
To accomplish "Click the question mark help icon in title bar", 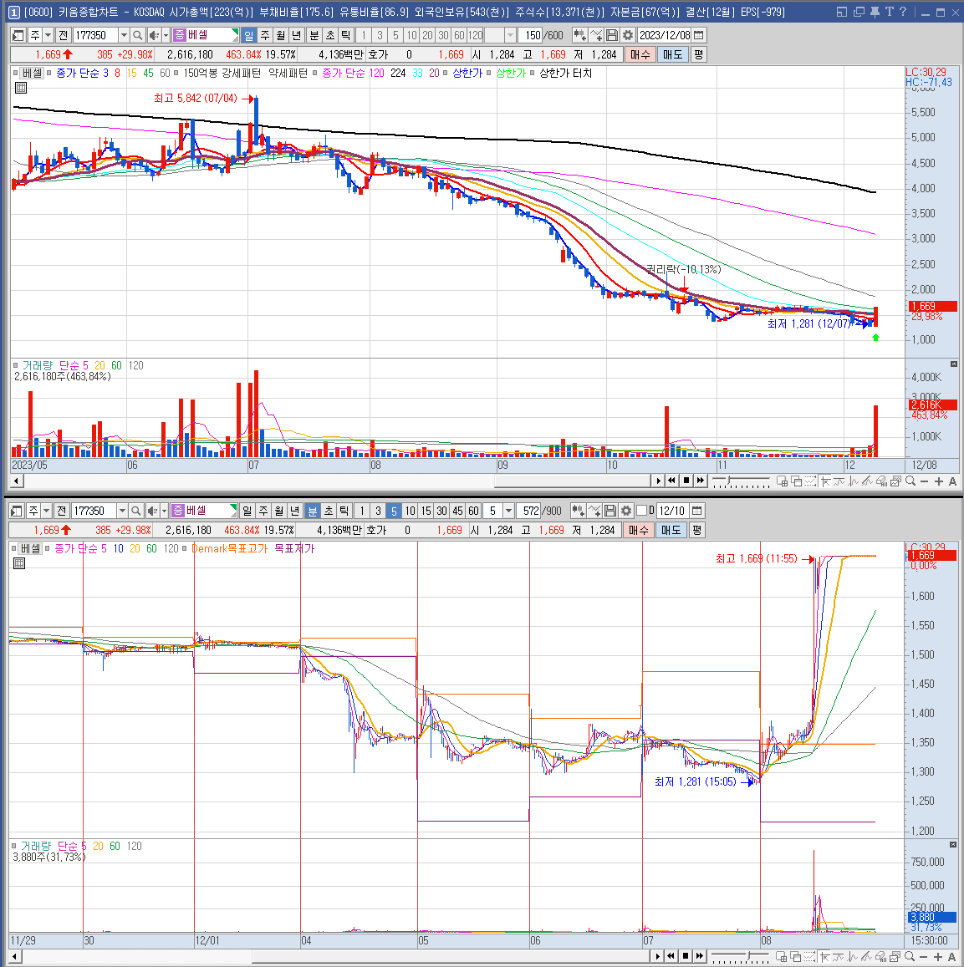I will click(903, 12).
